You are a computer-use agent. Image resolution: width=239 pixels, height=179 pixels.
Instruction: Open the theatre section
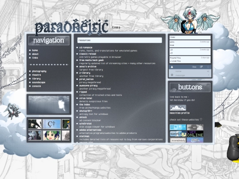pyautogui.click(x=36, y=75)
